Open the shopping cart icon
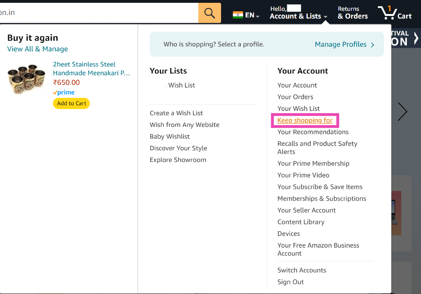The height and width of the screenshot is (294, 421). [x=394, y=13]
